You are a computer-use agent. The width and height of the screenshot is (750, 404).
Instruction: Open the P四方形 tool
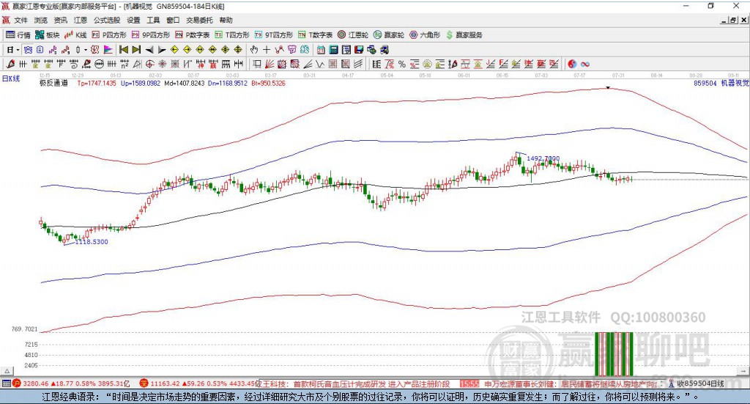point(109,35)
